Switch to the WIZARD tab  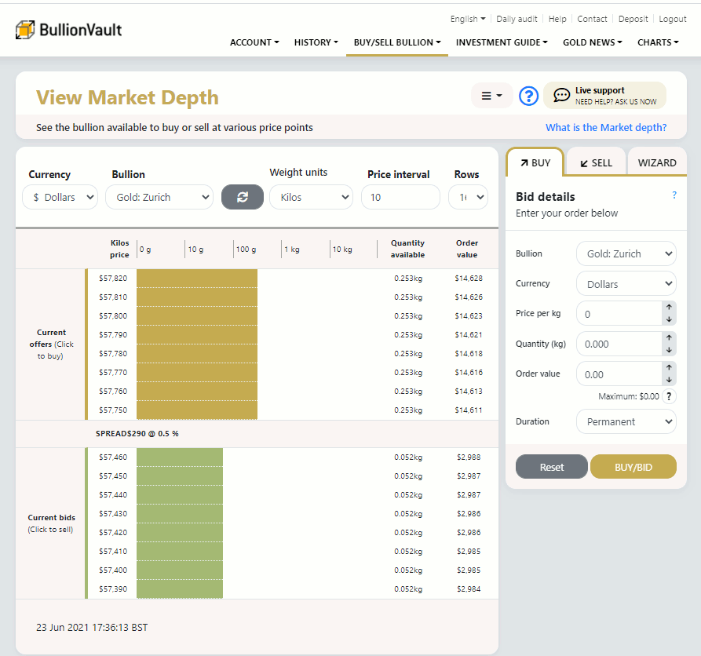657,162
